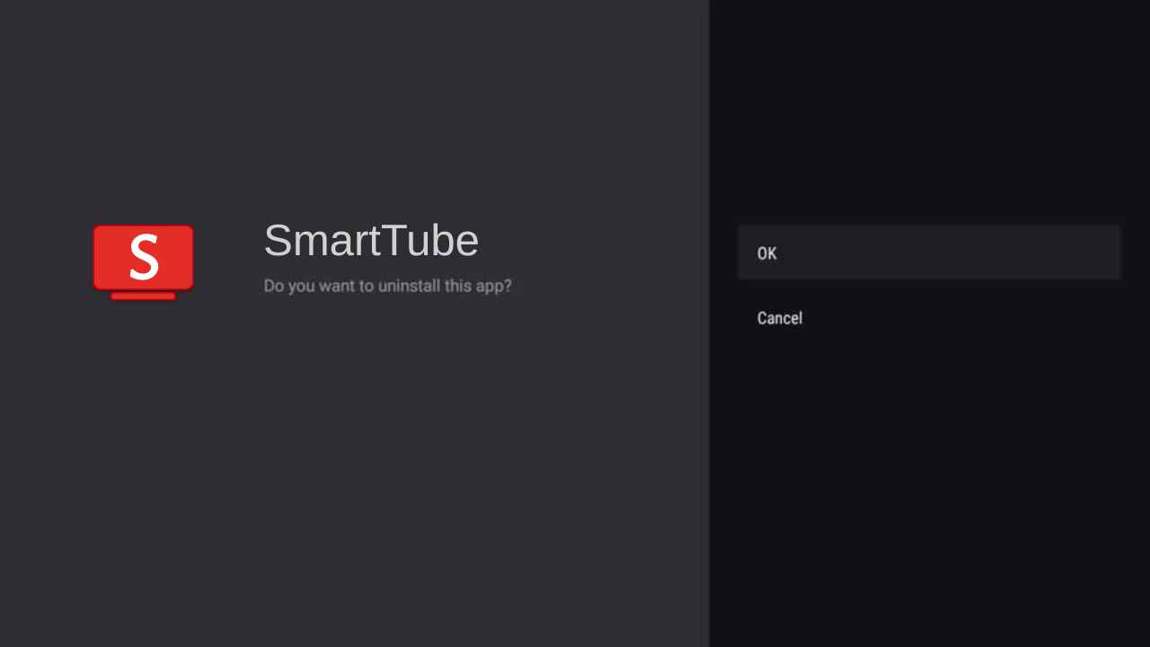Click "Do you want to uninstall this app?" text
The height and width of the screenshot is (647, 1150).
pos(387,286)
